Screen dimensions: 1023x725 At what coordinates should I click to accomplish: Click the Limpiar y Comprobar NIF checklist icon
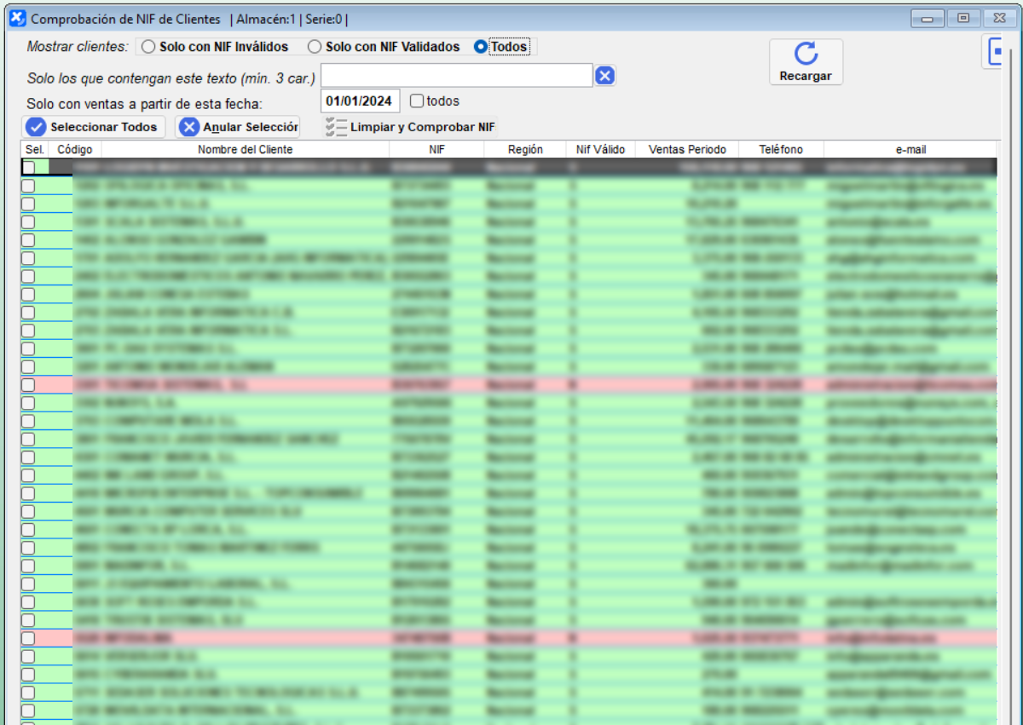336,127
